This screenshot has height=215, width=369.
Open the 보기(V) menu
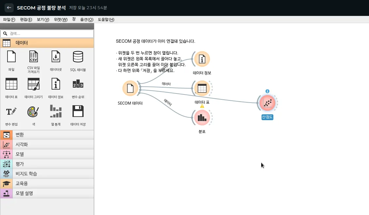(x=43, y=20)
